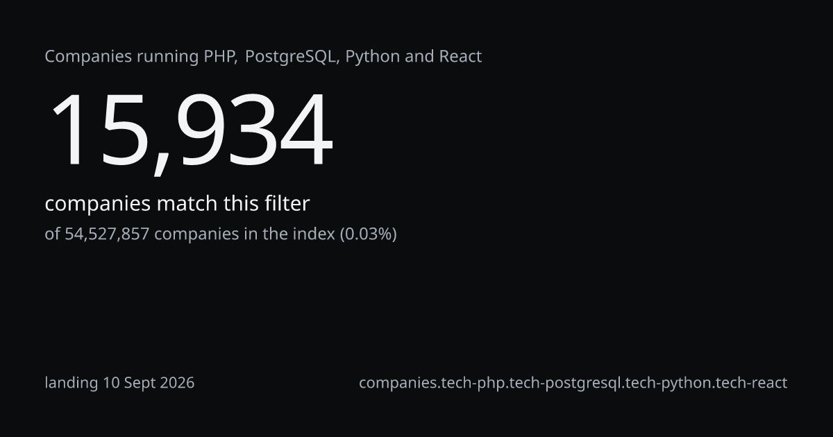Click 'companies in the index' phrase
This screenshot has height=437, width=833.
(244, 234)
